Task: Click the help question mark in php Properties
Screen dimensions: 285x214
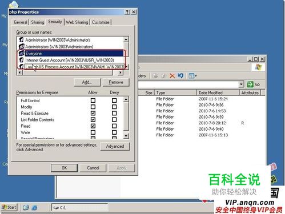Action: click(x=127, y=12)
